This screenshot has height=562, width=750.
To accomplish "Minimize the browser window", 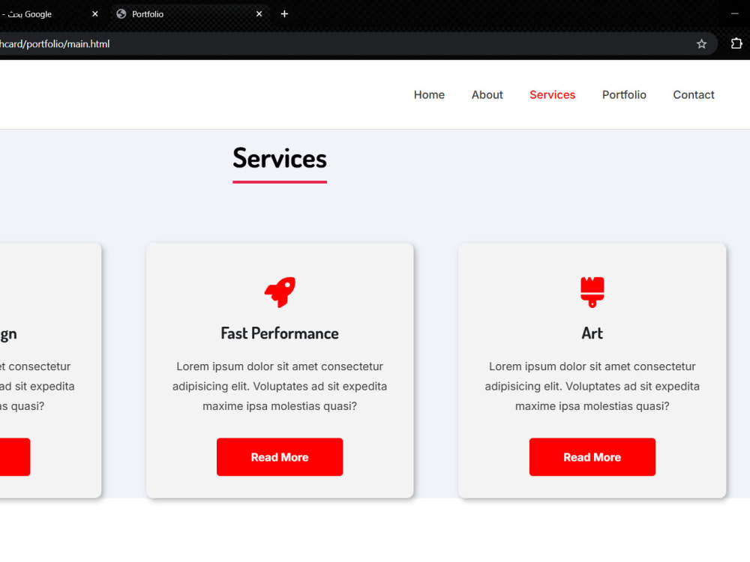I will [735, 13].
